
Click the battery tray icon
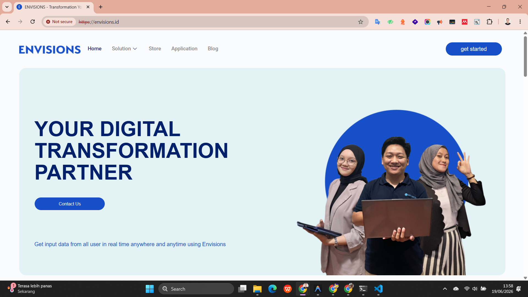483,289
